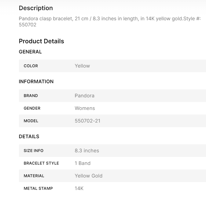Viewport: 206px width, 199px height.
Task: Click the DETAILS section label
Action: (x=29, y=137)
